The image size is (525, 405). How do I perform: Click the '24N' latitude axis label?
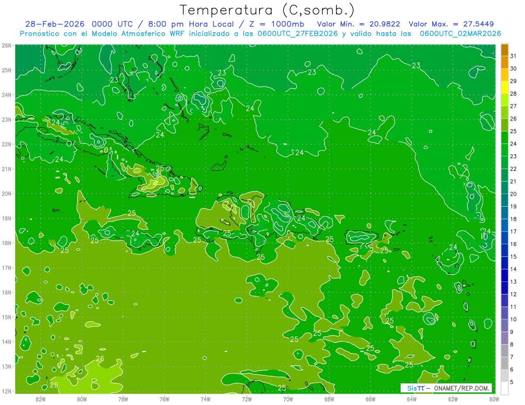(7, 95)
